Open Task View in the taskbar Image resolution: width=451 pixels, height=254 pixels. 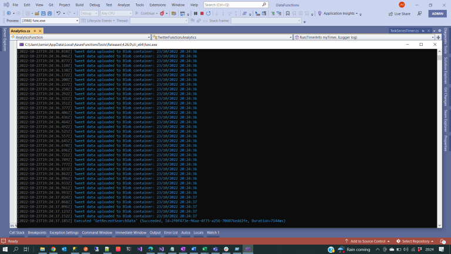click(x=26, y=249)
